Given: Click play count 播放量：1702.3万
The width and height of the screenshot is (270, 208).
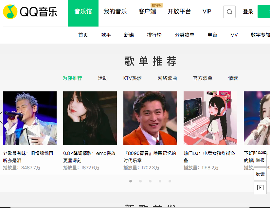Looking at the screenshot, I should [x=141, y=168].
